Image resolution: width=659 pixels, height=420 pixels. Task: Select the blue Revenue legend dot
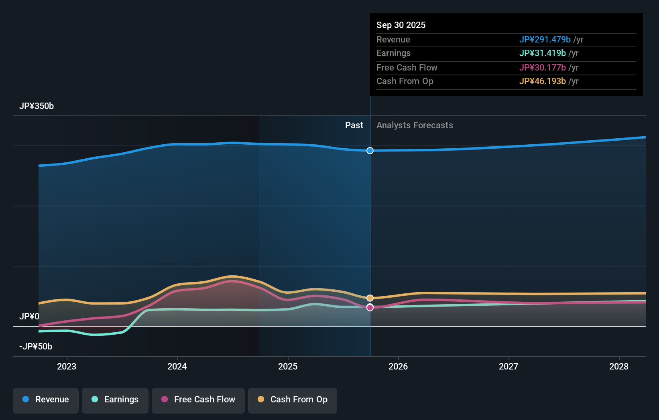pos(26,400)
